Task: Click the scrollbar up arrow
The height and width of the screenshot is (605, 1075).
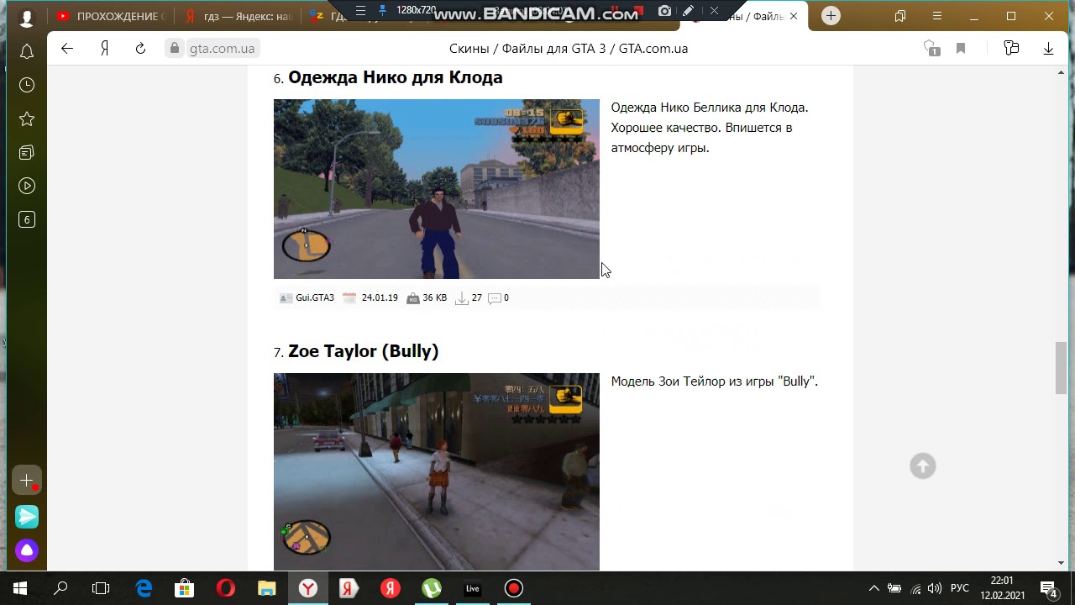Action: 1062,74
